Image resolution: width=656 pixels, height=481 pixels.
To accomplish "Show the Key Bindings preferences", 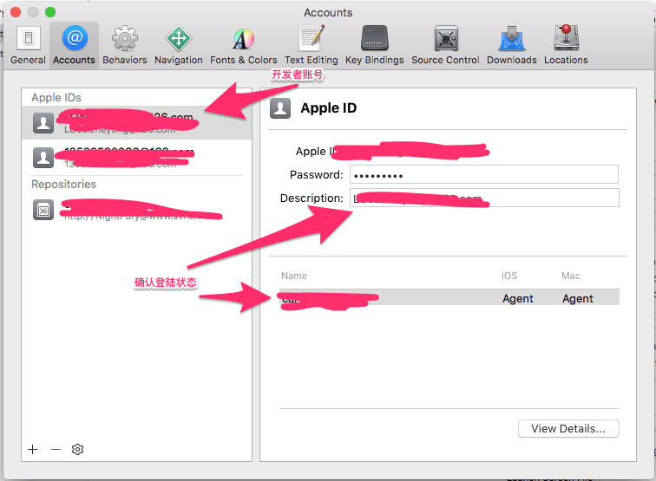I will (375, 45).
